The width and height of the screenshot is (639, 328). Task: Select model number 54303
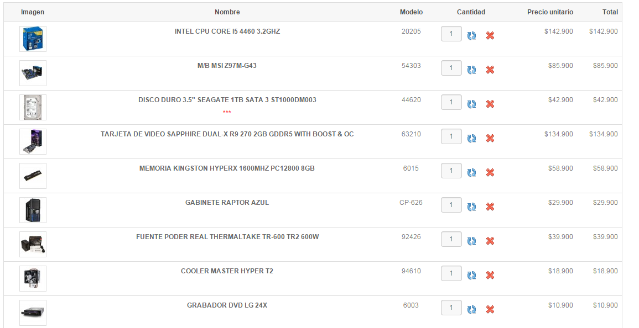[411, 66]
